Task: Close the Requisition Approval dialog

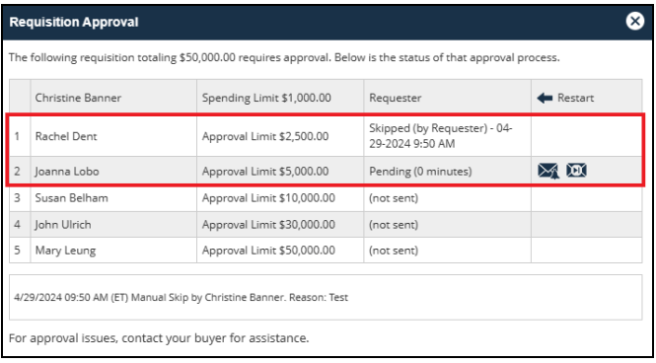Action: click(634, 21)
